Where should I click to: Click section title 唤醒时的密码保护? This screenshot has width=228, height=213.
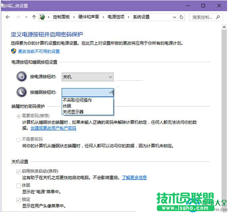pyautogui.click(x=28, y=106)
